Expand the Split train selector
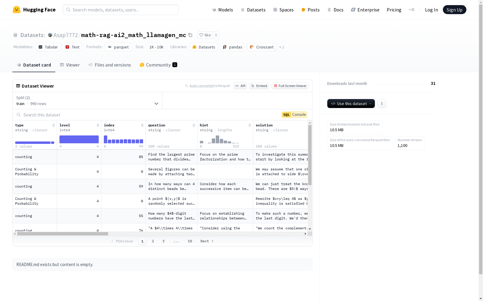 [88, 101]
